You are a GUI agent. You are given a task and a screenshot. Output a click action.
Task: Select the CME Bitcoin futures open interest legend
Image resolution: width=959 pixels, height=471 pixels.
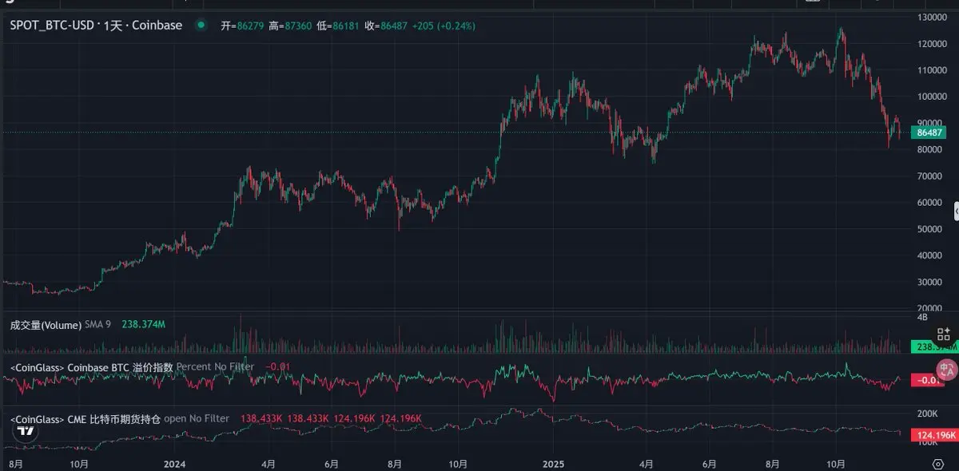(118, 418)
